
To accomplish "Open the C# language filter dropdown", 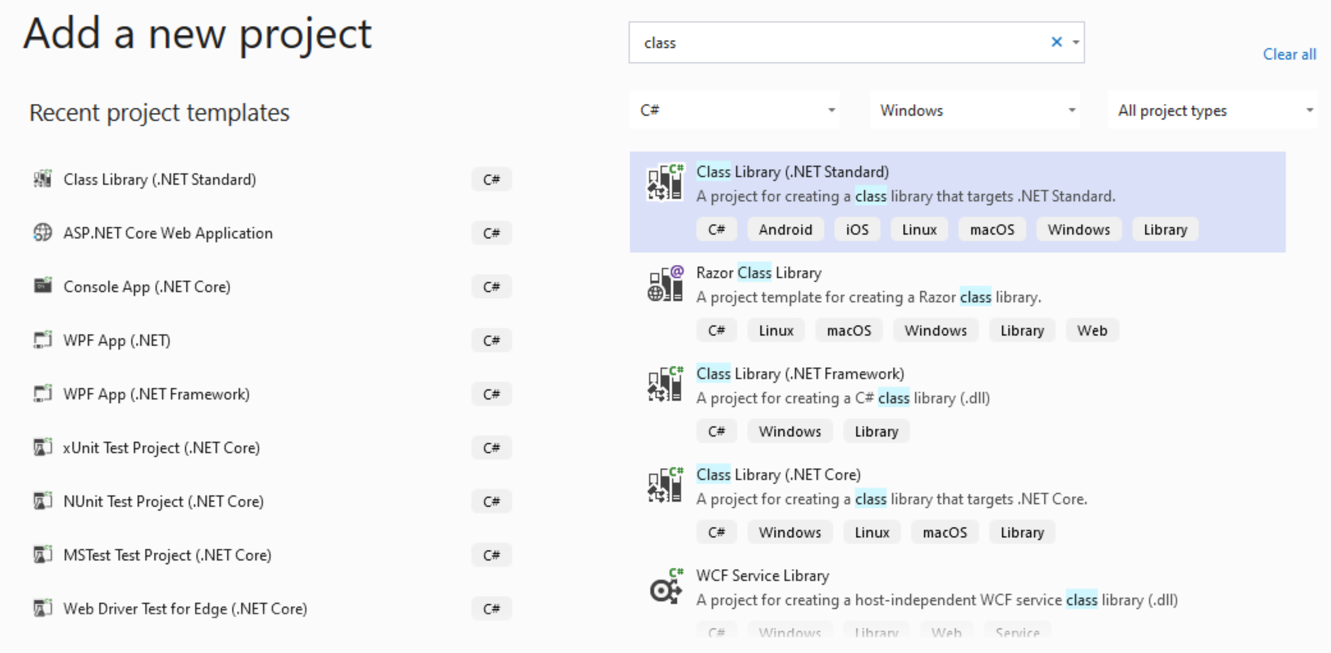I will [734, 110].
